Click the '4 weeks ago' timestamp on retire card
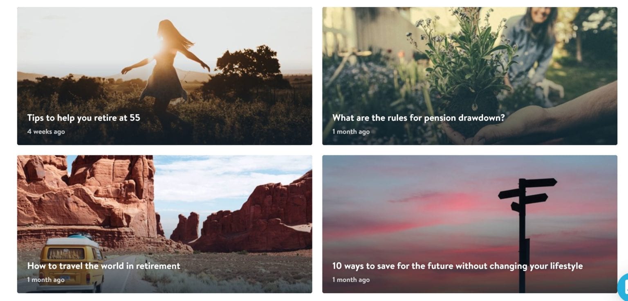Viewport: 628px width, 301px height. 46,132
